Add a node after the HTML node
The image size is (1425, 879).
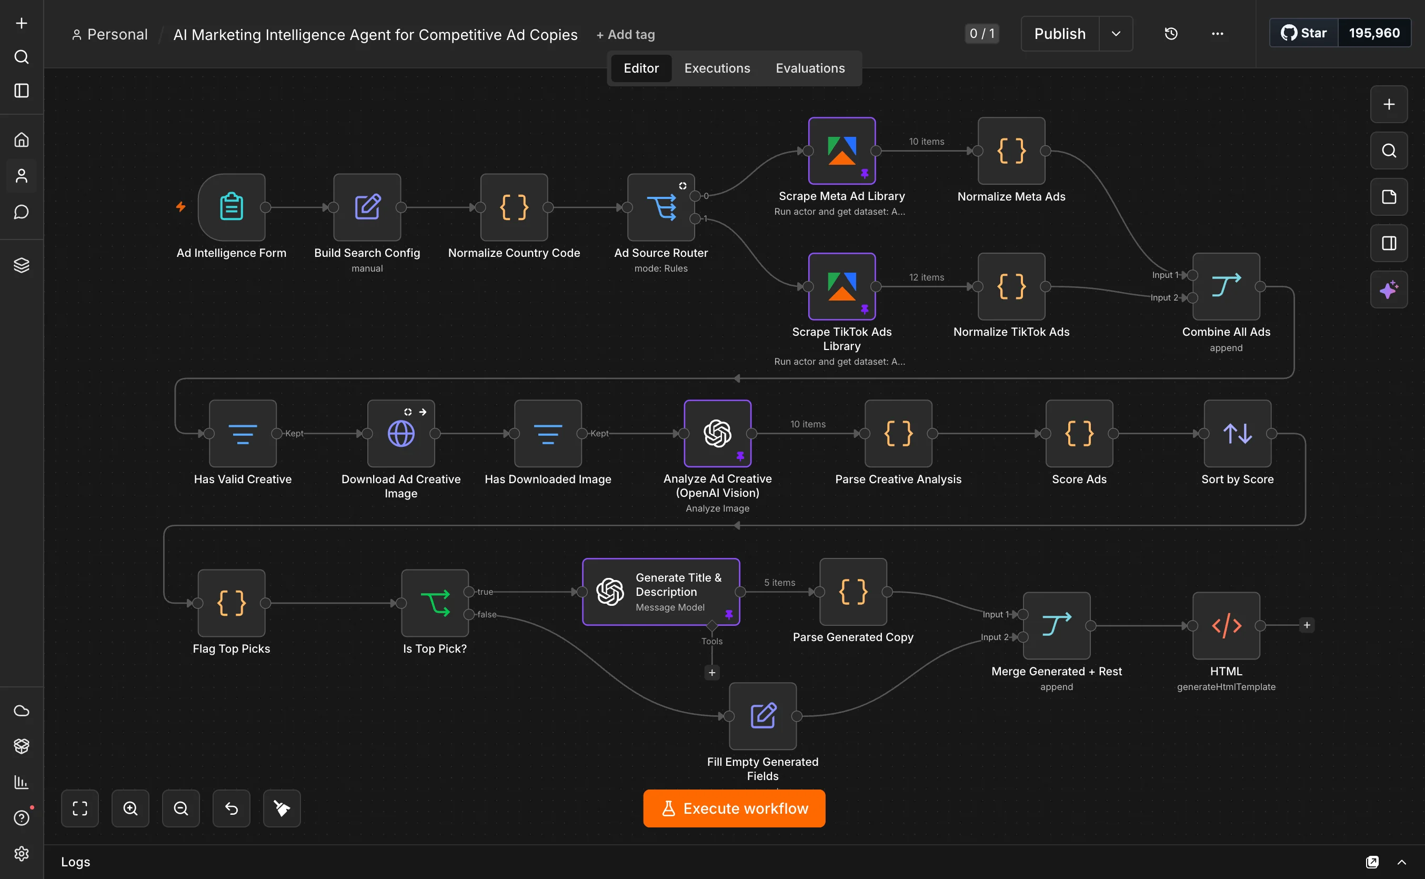pyautogui.click(x=1307, y=625)
